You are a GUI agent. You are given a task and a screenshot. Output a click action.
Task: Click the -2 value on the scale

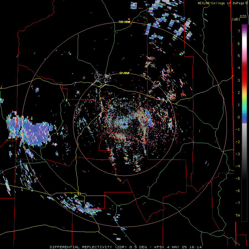click(238, 142)
